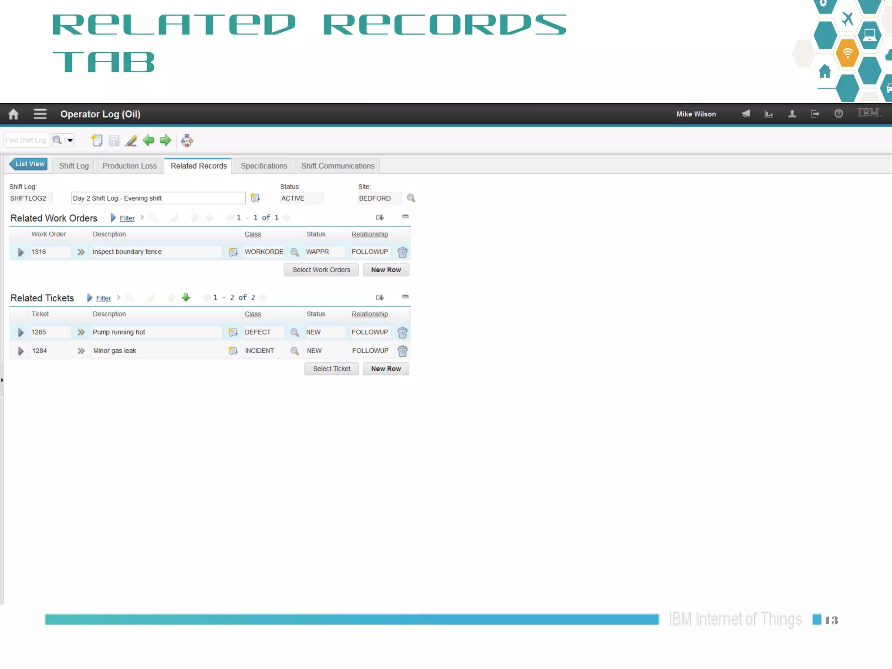Sort tickets by Class column
Image resolution: width=892 pixels, height=669 pixels.
(253, 314)
